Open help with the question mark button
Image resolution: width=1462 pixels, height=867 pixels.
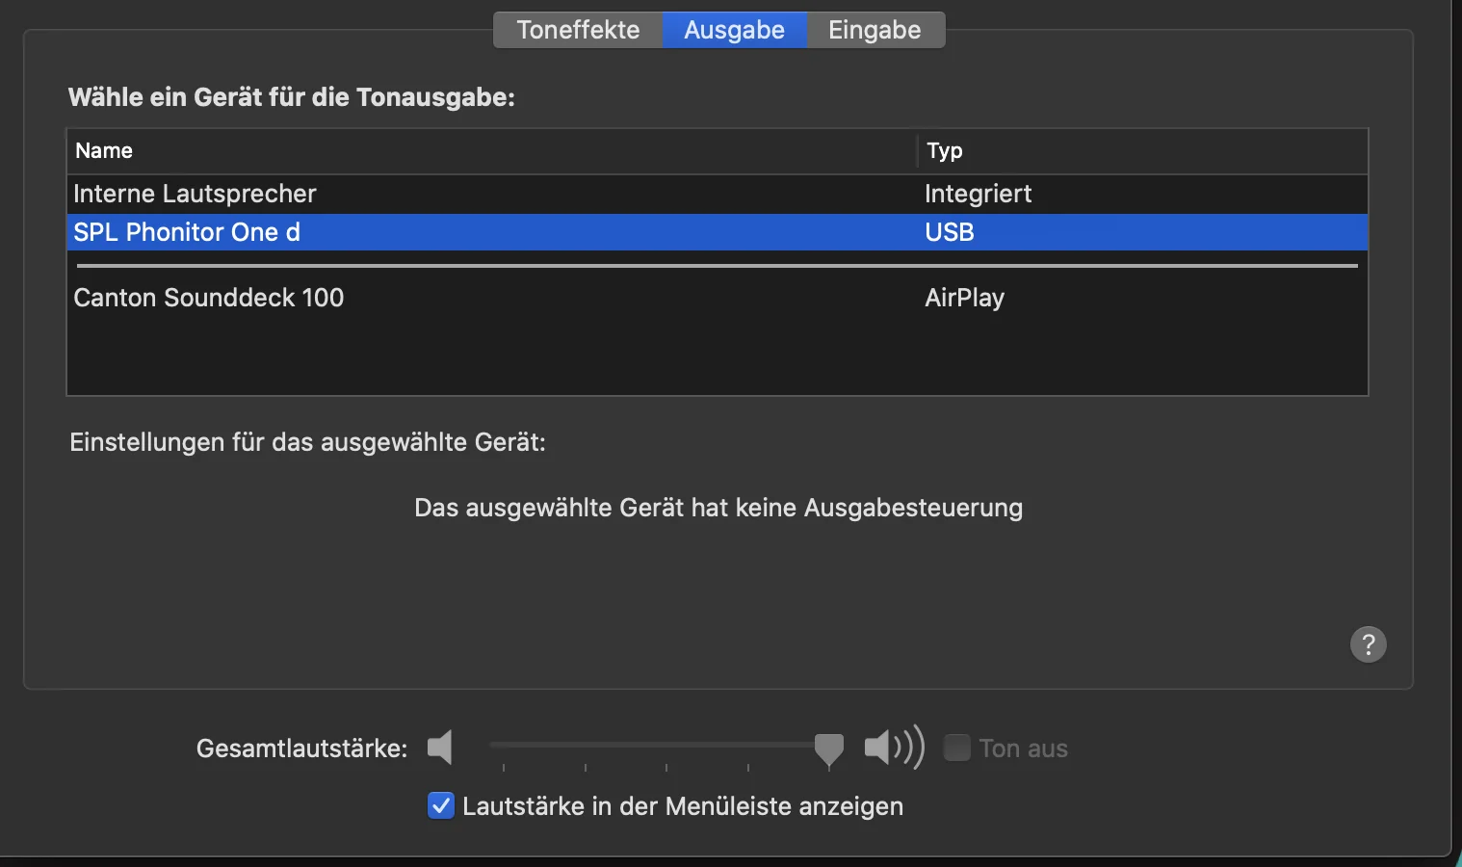(x=1368, y=644)
